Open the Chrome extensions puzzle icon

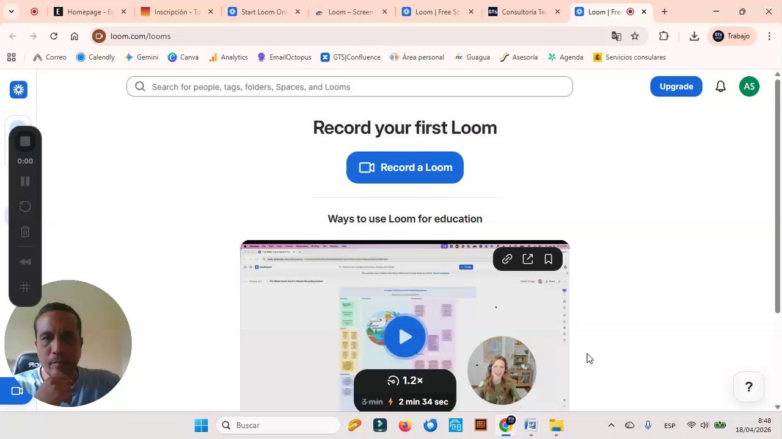click(664, 36)
